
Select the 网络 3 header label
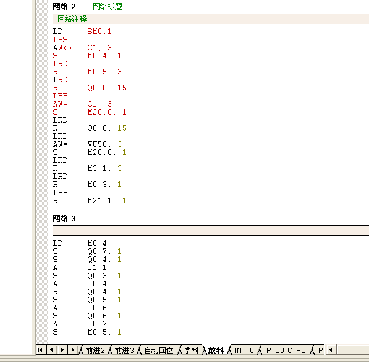click(64, 219)
